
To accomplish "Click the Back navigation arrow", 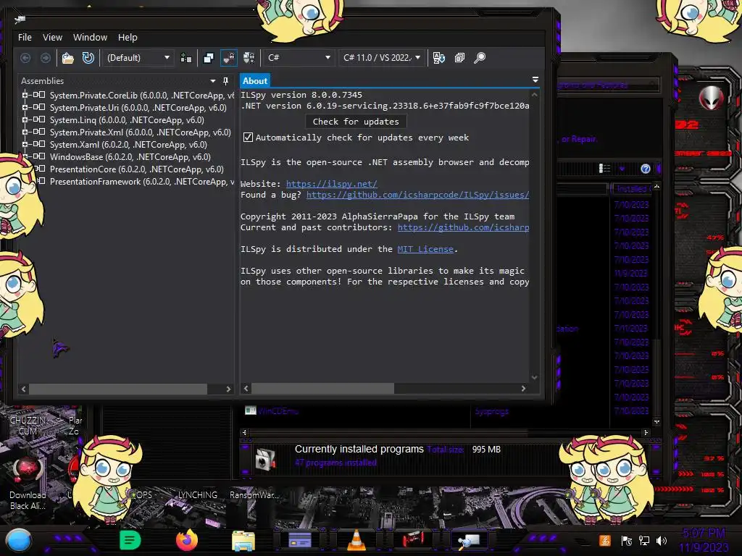I will [x=25, y=58].
